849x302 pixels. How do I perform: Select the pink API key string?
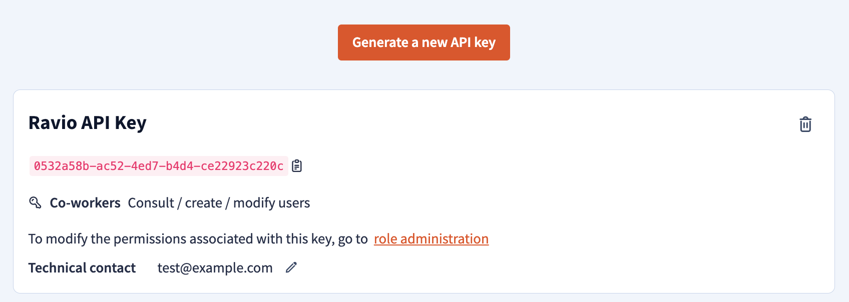[159, 166]
